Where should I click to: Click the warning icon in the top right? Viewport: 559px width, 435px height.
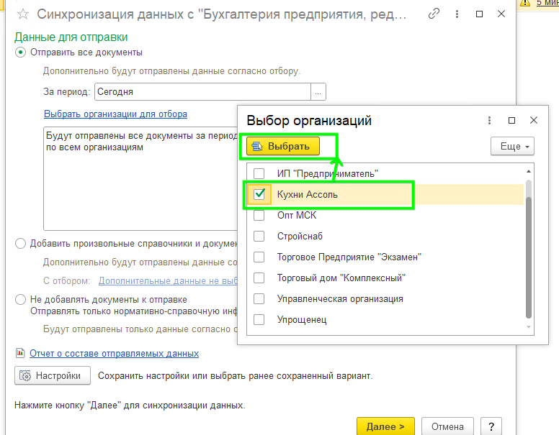[525, 3]
